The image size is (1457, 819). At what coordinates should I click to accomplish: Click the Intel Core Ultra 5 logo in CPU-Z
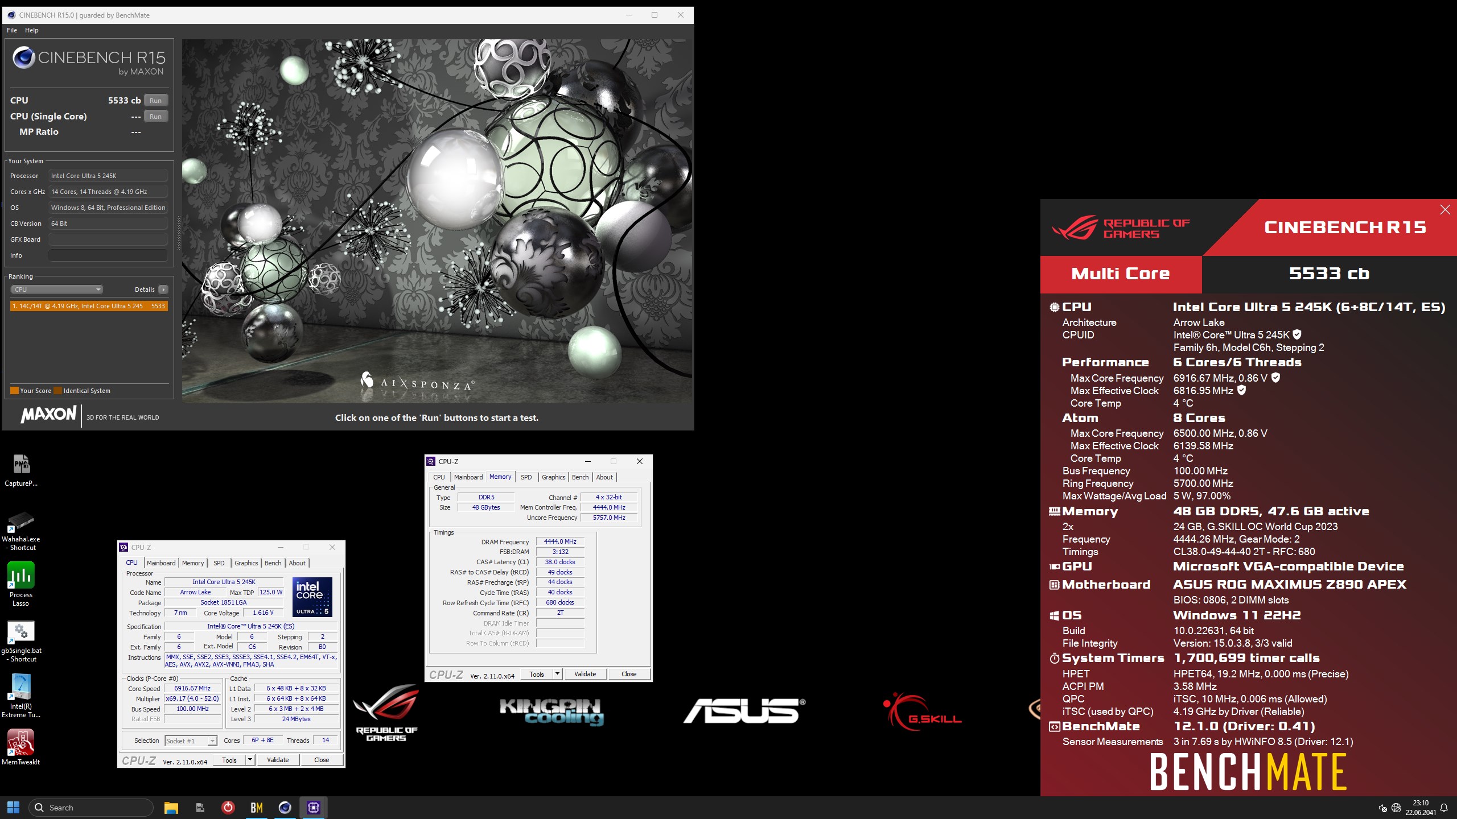click(x=312, y=597)
